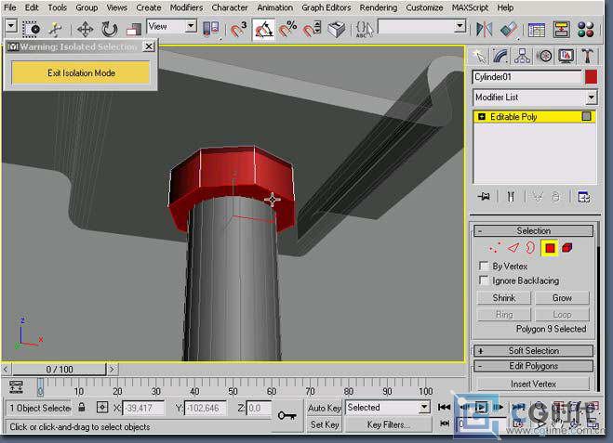The height and width of the screenshot is (443, 613).
Task: Toggle Spinner Snap icon
Action: click(x=312, y=30)
